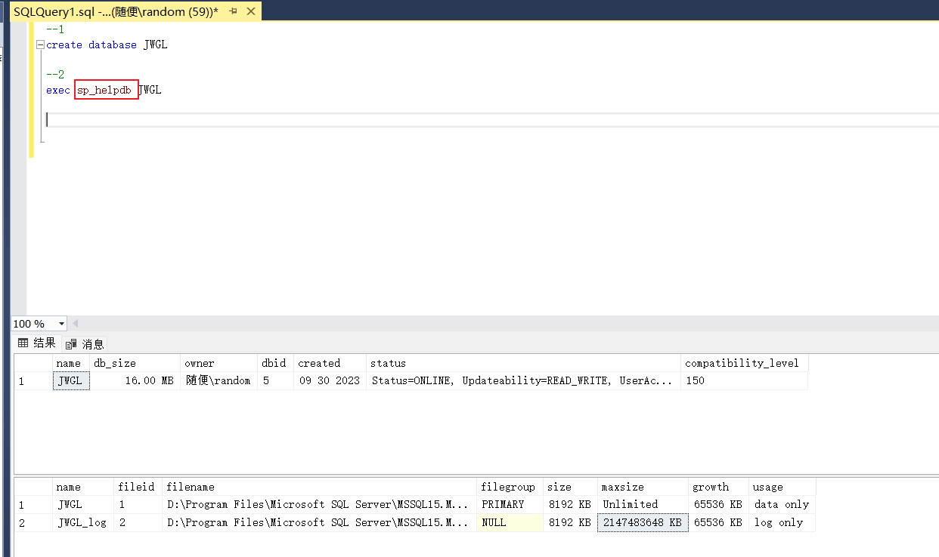Select the 2147483648 KB maxsize cell
This screenshot has width=939, height=557.
[x=642, y=522]
